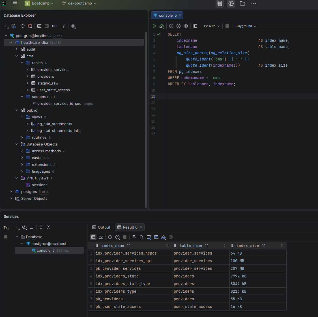
Task: Expand the provider_services table
Action: 27,70
